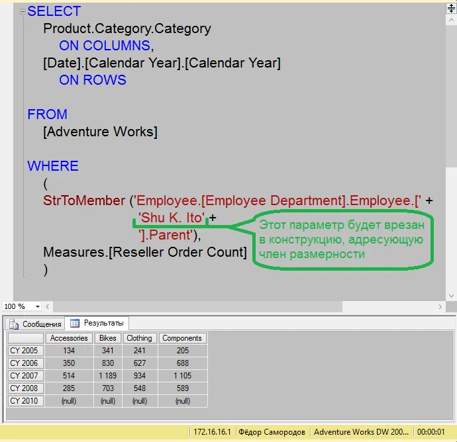Click server address 172.16.16.1 in status bar

tap(211, 432)
